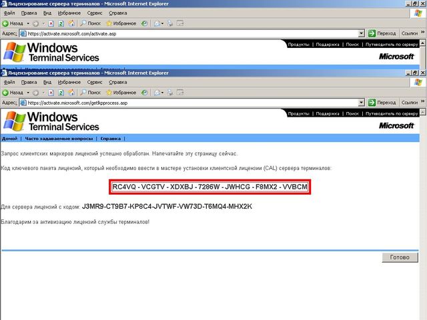Click Поддержка link in front window header

(328, 114)
